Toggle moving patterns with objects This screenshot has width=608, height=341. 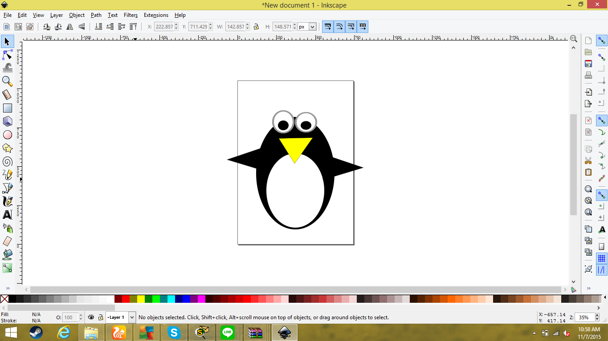363,27
